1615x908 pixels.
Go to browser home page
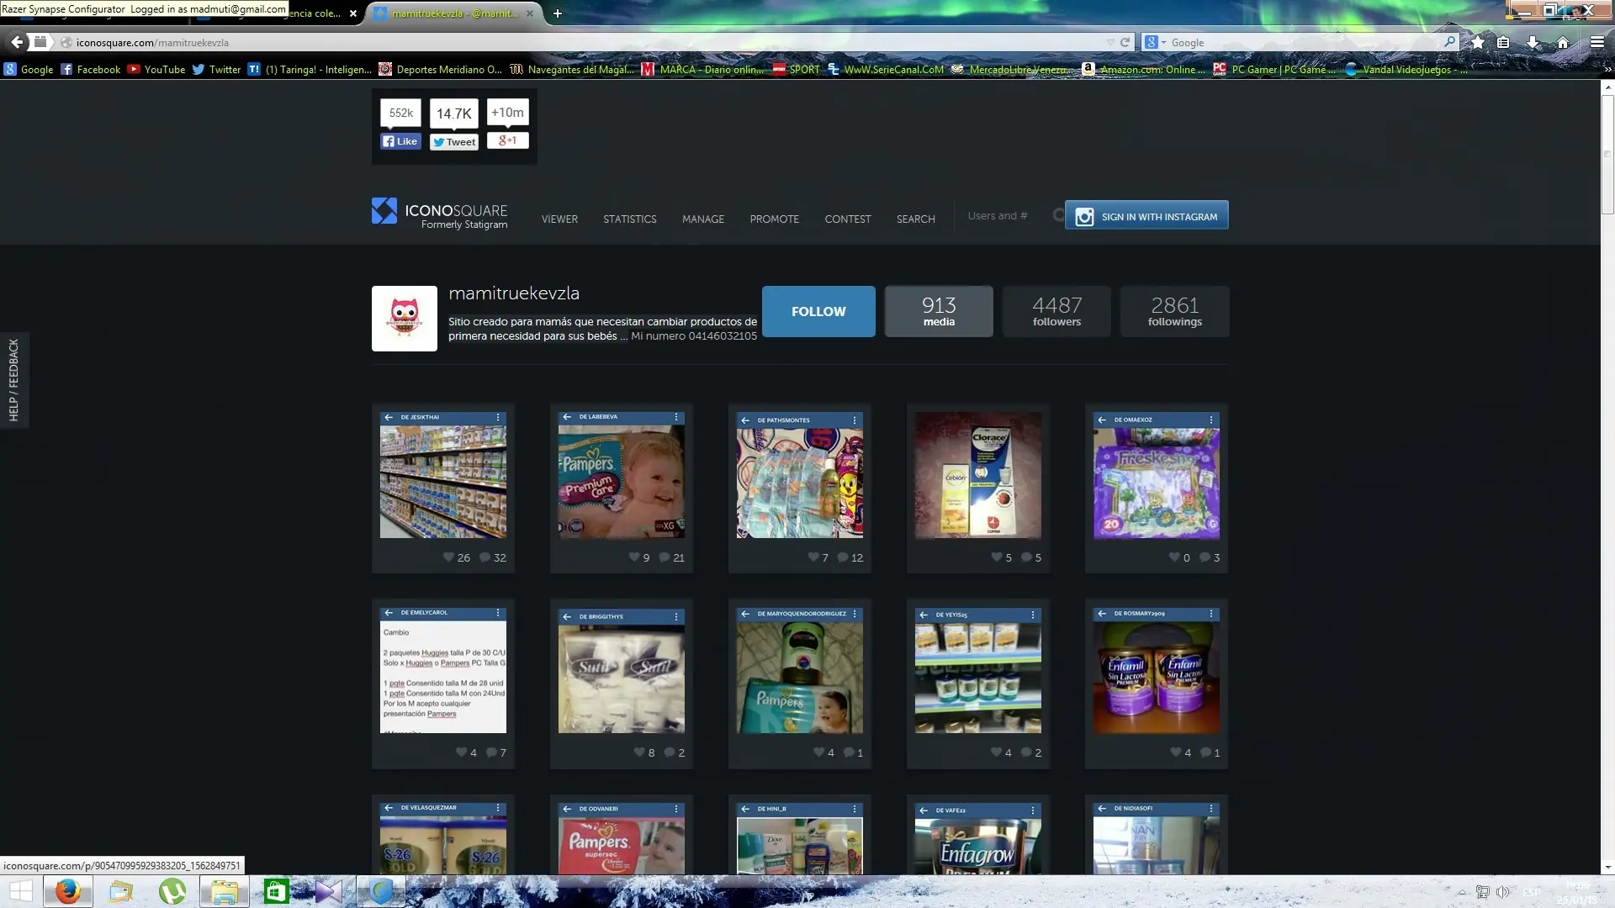[1563, 42]
